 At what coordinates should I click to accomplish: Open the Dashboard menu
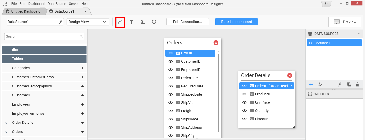click(36, 4)
